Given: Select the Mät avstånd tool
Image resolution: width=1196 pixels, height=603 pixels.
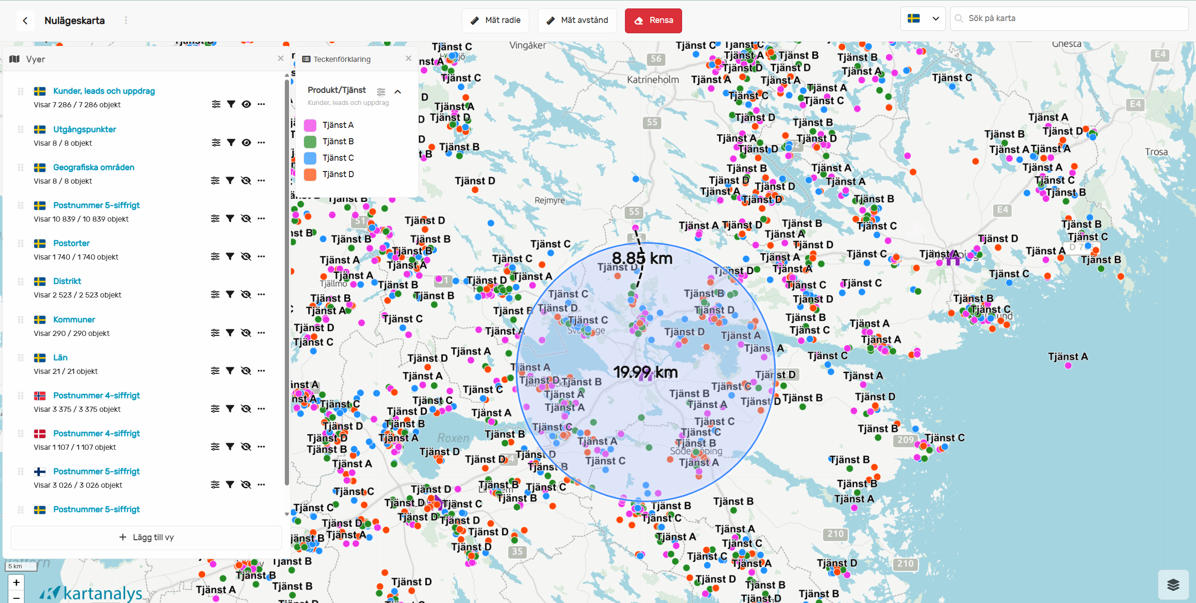Looking at the screenshot, I should 577,21.
